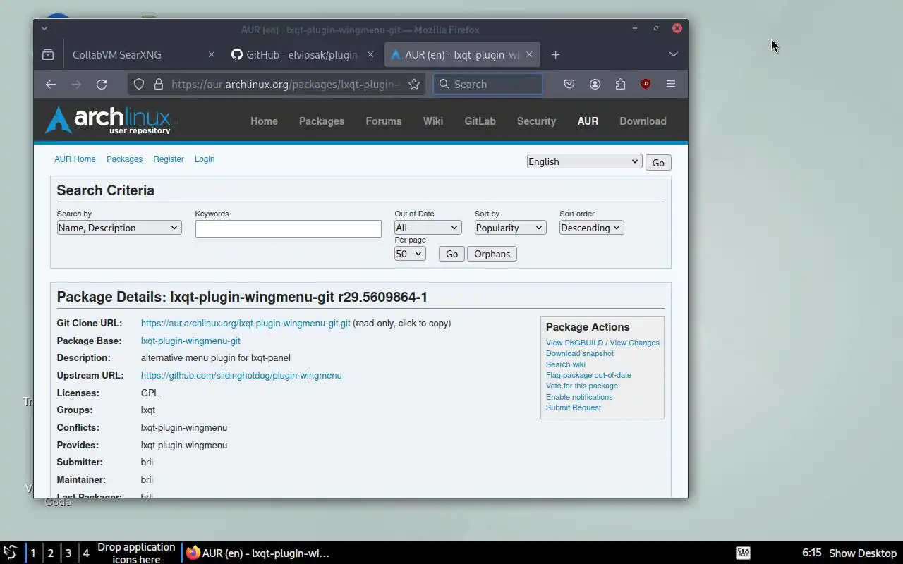903x564 pixels.
Task: Close the GitHub elviosak tab
Action: pyautogui.click(x=370, y=54)
